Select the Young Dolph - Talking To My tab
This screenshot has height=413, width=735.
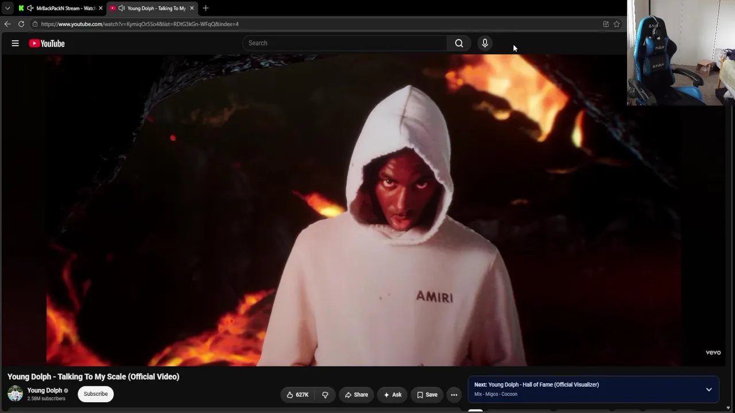(x=152, y=8)
